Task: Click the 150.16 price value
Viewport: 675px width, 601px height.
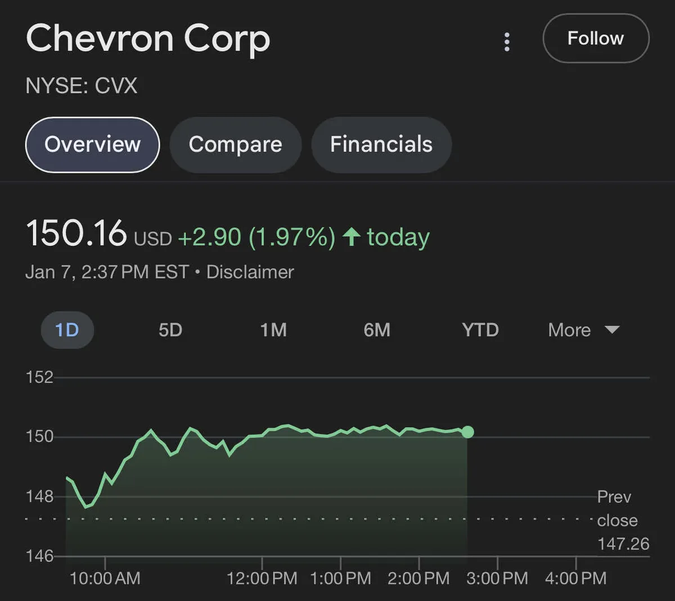Action: [76, 233]
